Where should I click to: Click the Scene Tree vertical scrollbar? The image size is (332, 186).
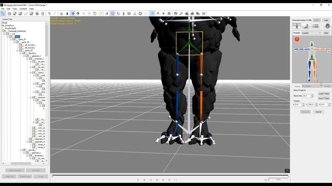click(x=47, y=40)
